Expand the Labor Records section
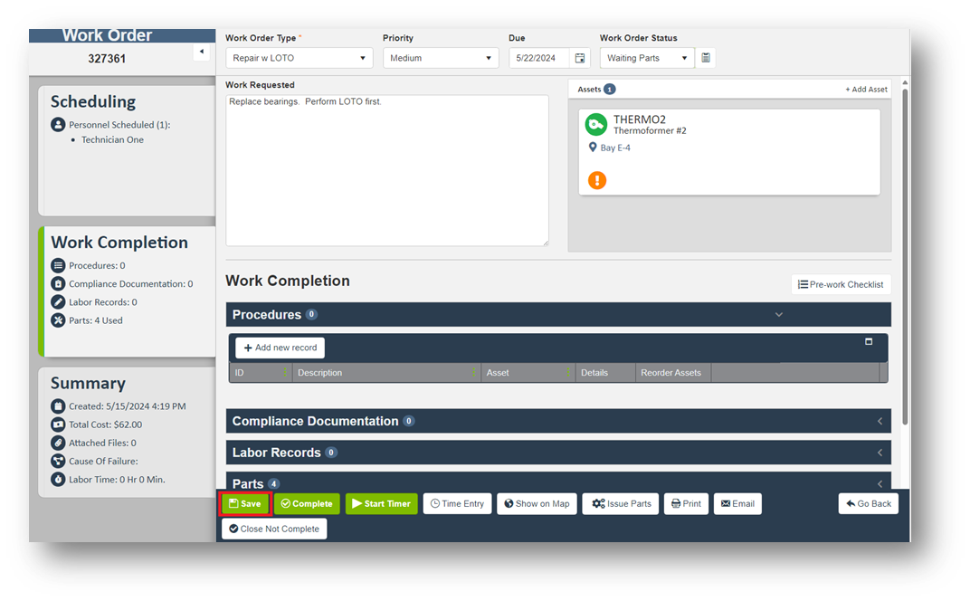This screenshot has height=601, width=970. pyautogui.click(x=880, y=453)
